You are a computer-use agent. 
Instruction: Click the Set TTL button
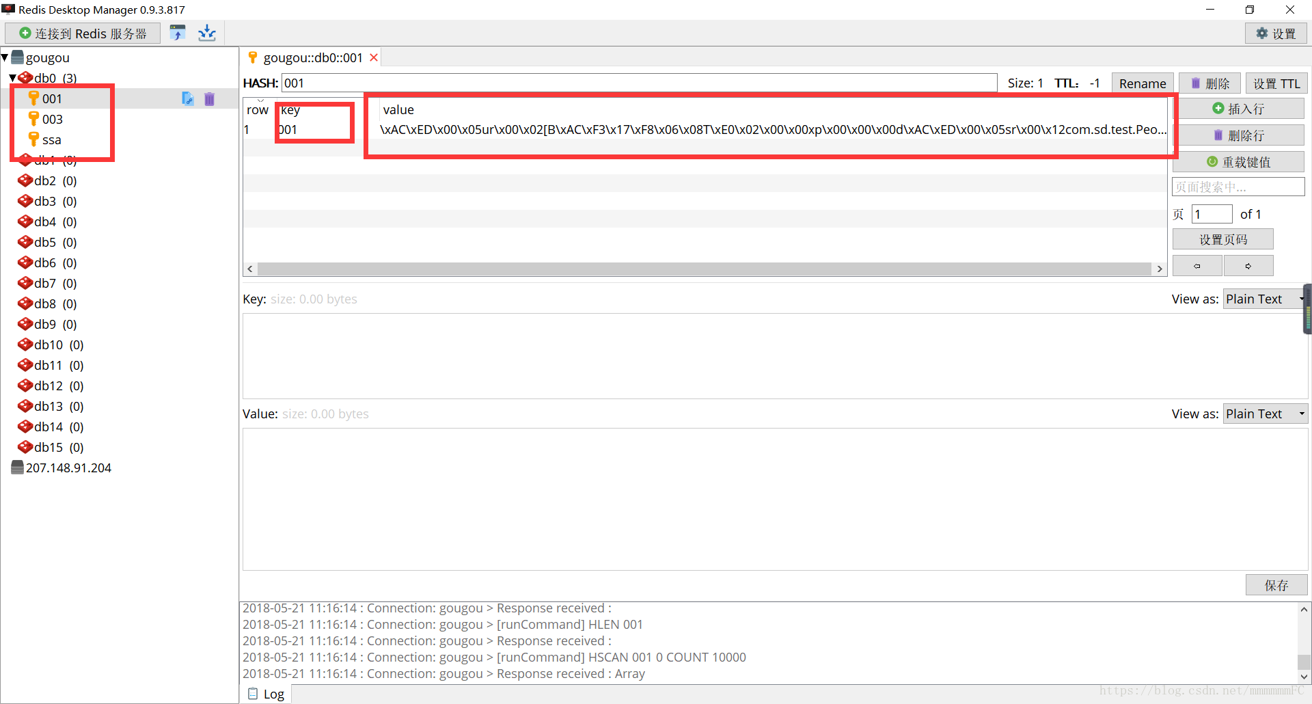tap(1276, 83)
